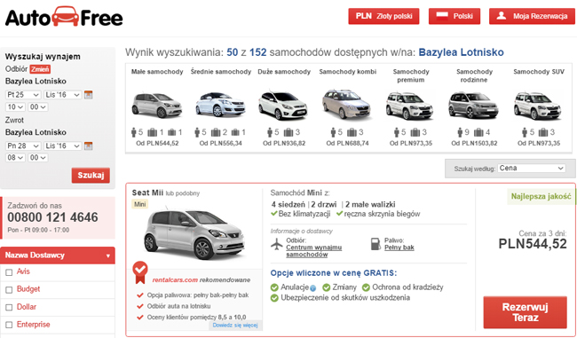Click the phone number 00800 121 4646

(52, 217)
